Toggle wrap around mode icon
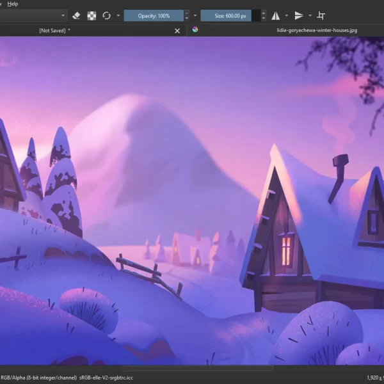 pyautogui.click(x=321, y=15)
